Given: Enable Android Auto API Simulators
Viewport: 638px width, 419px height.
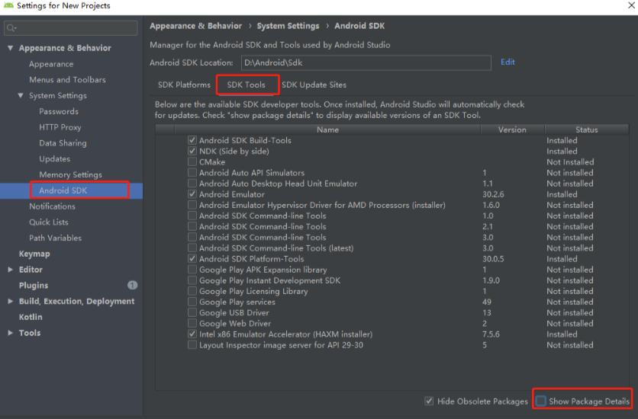Looking at the screenshot, I should 192,173.
